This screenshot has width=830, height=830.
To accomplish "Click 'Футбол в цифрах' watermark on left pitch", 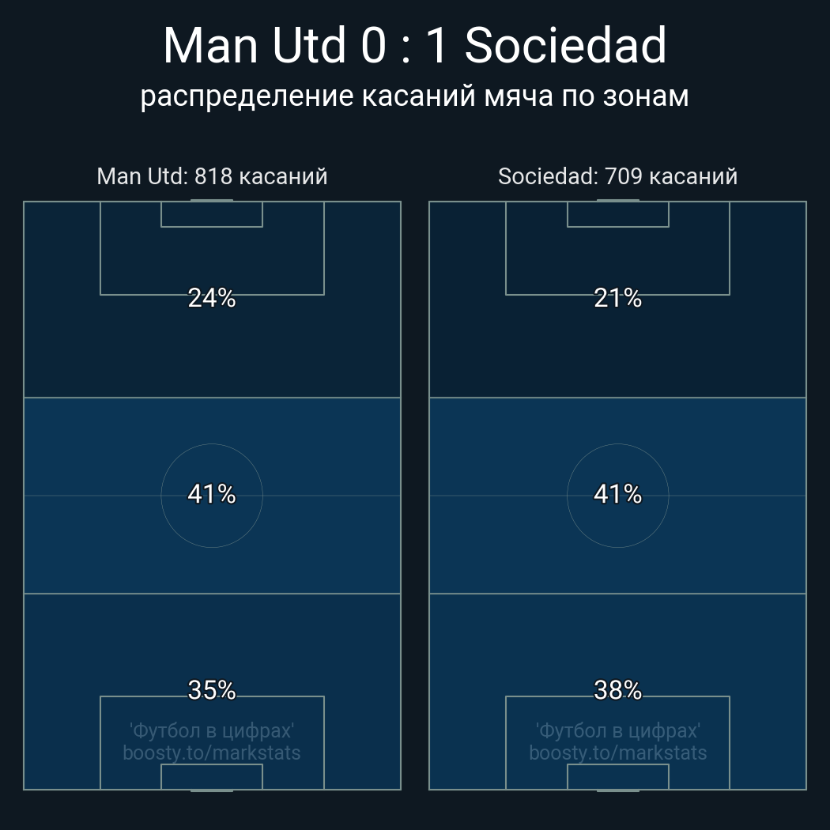I will [212, 731].
